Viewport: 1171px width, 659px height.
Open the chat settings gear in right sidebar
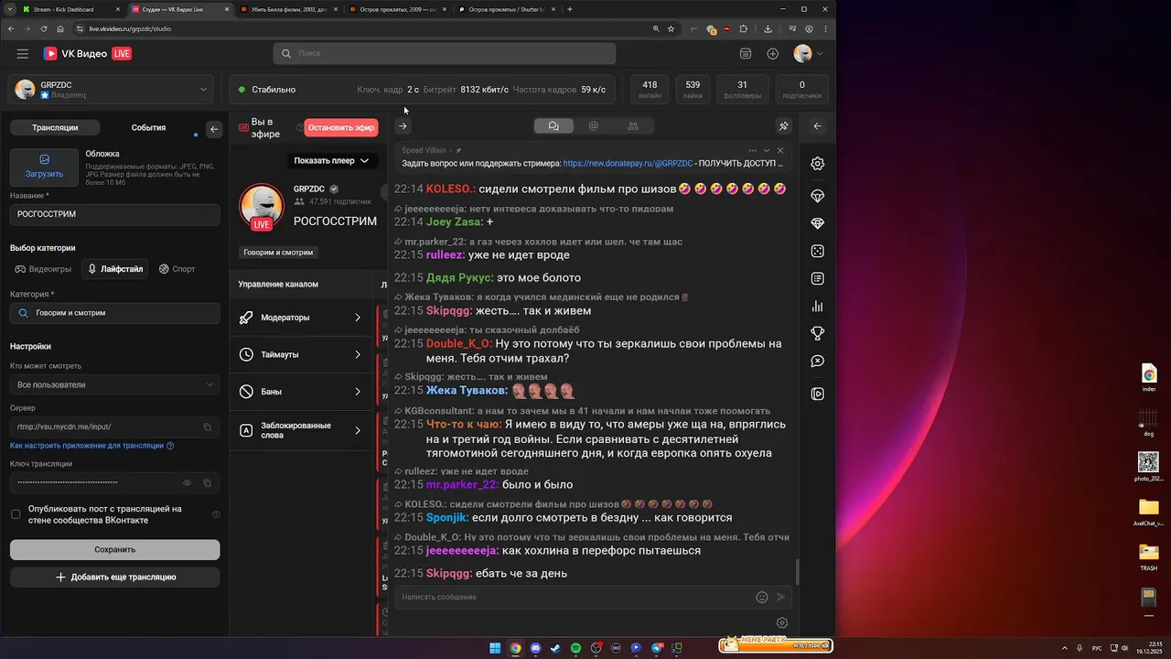818,164
